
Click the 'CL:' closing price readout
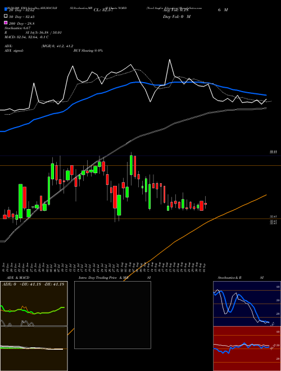[x=103, y=10]
